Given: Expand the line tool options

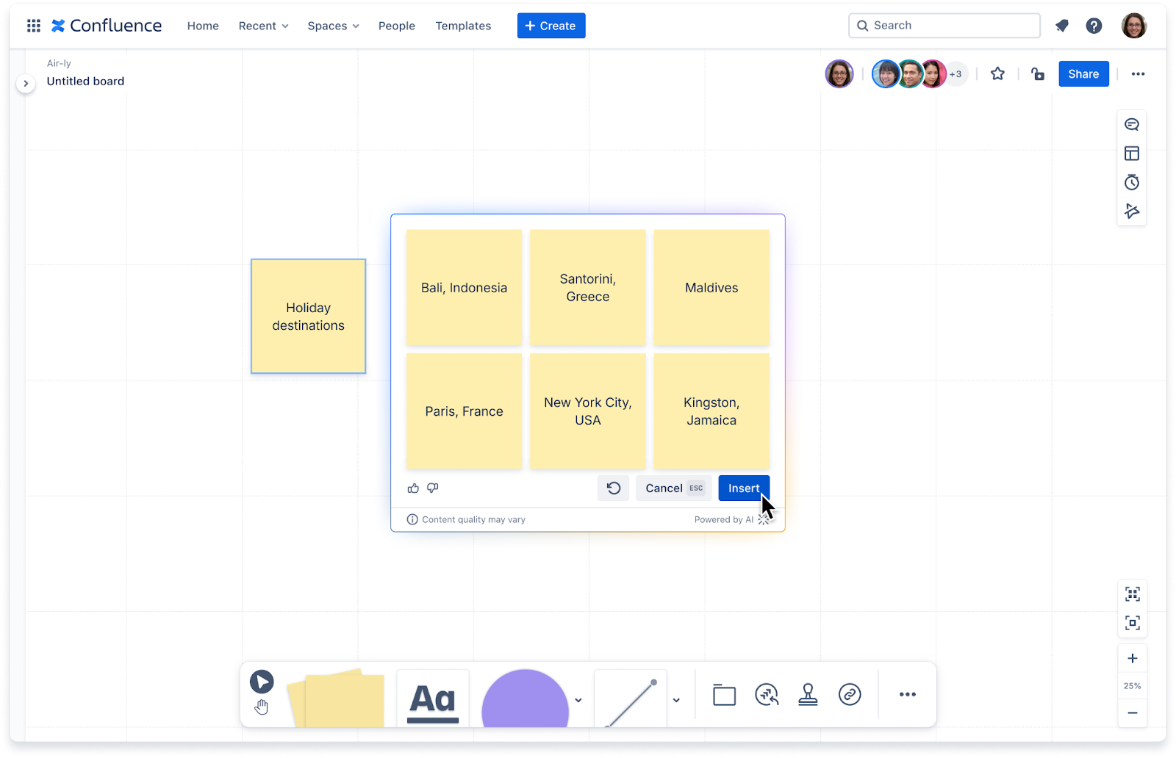Looking at the screenshot, I should [676, 699].
